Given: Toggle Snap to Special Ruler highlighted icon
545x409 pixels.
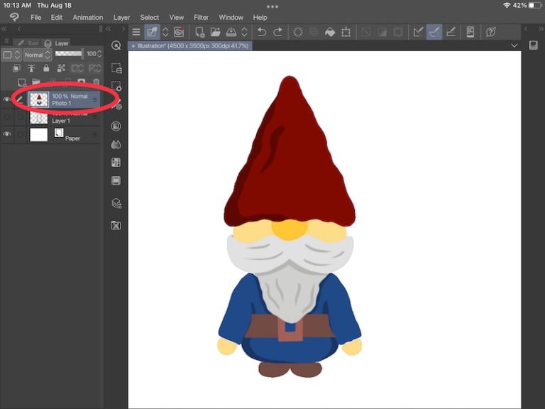Looking at the screenshot, I should 434,32.
